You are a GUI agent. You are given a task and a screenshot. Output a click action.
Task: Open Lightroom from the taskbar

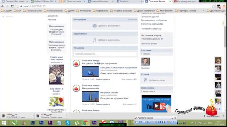point(32,123)
